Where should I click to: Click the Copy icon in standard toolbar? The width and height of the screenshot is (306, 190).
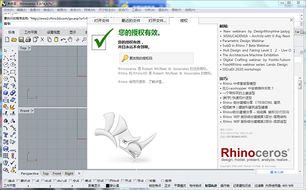tap(49, 40)
